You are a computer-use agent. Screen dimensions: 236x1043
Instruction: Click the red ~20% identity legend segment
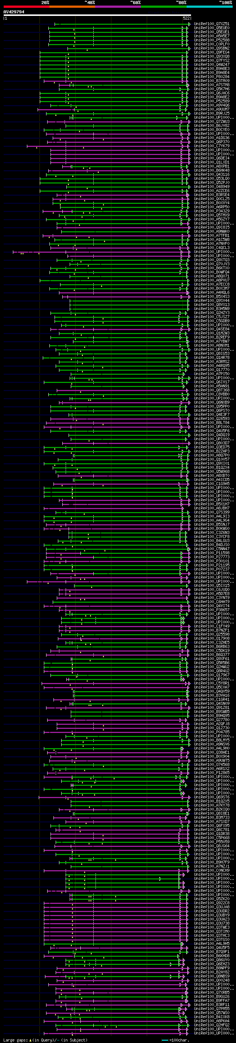click(x=27, y=7)
